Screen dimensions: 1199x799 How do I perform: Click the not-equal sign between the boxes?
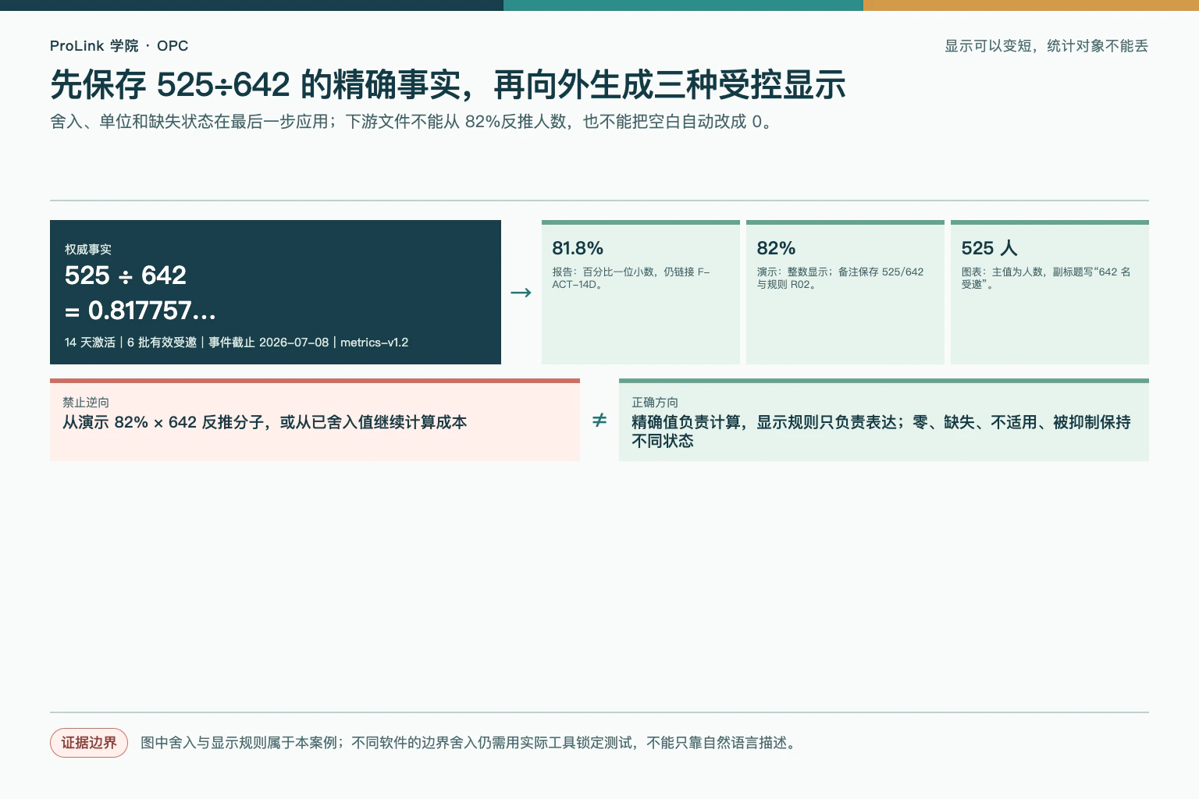coord(599,421)
